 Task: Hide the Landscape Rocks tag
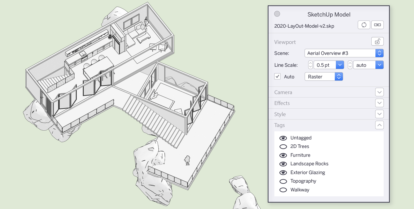coord(283,164)
